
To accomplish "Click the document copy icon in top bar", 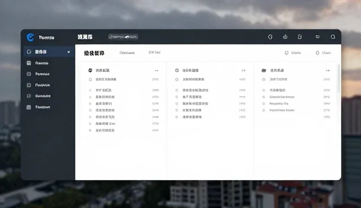I will point(300,37).
